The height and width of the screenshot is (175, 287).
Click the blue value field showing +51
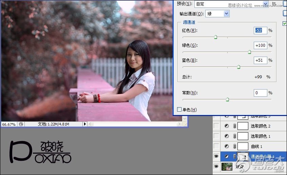point(260,60)
